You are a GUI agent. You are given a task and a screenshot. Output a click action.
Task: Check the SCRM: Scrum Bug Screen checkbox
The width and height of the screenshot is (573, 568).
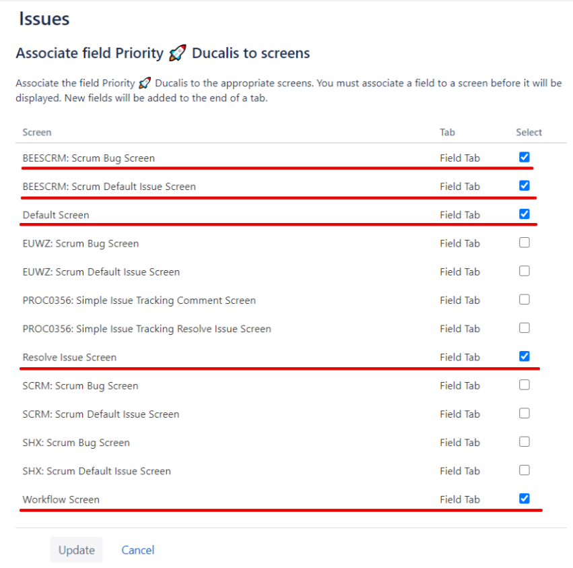click(525, 385)
